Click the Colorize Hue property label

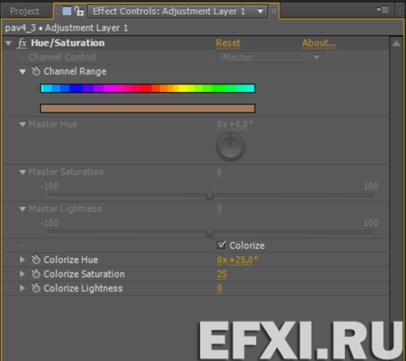click(x=71, y=260)
